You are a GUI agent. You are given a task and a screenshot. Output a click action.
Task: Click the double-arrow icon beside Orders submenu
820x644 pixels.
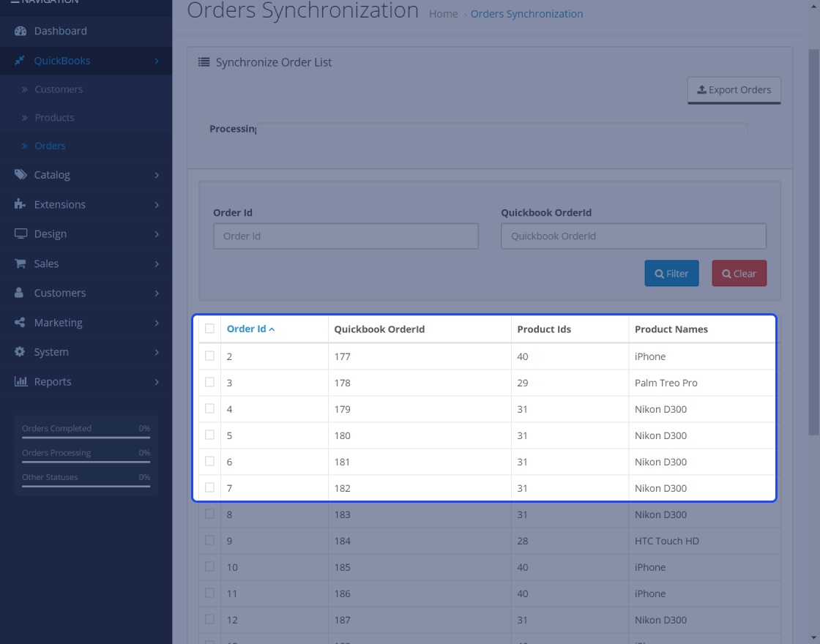(x=24, y=146)
